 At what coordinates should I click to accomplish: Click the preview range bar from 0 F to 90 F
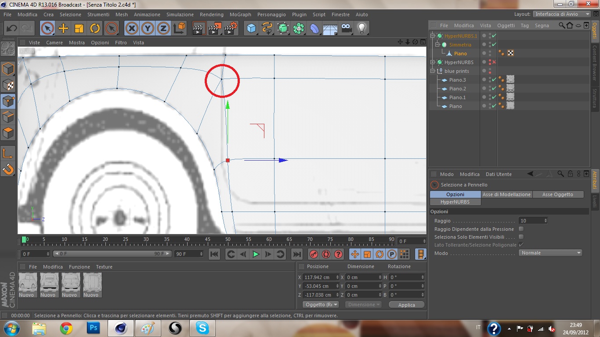click(x=112, y=254)
